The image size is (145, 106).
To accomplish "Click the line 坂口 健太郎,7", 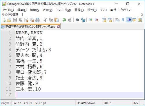I will [31, 72].
